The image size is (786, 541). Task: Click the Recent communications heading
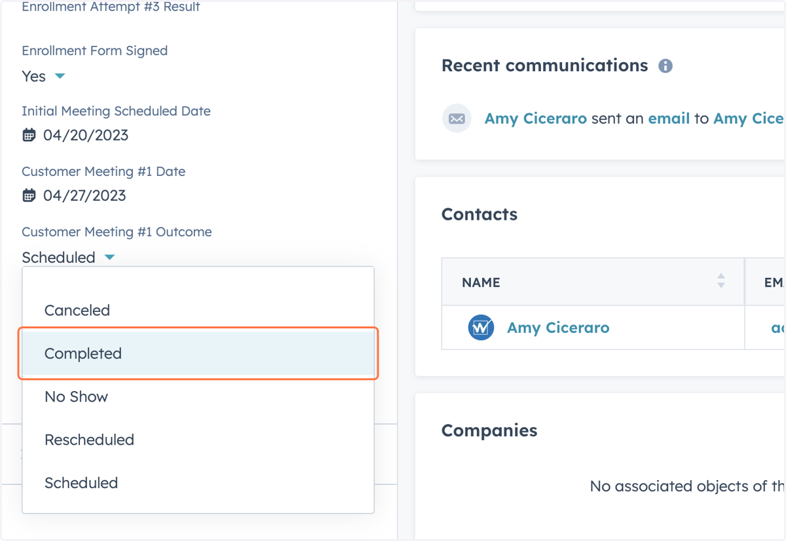545,65
